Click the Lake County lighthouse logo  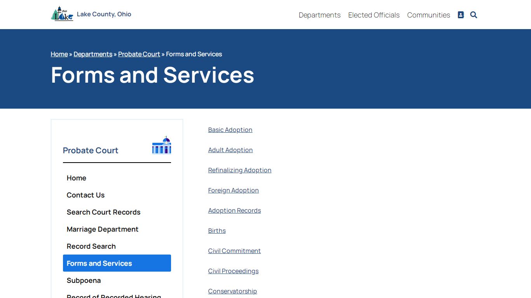[62, 14]
